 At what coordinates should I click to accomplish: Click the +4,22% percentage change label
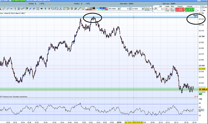[x=202, y=92]
